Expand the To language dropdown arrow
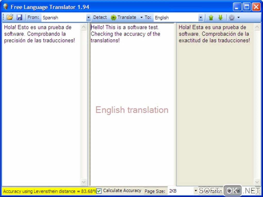This screenshot has width=263, height=197. 201,18
